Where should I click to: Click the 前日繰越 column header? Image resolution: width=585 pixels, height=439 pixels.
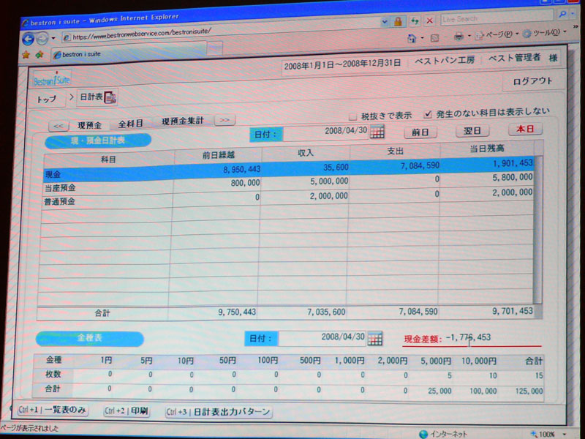click(x=218, y=155)
